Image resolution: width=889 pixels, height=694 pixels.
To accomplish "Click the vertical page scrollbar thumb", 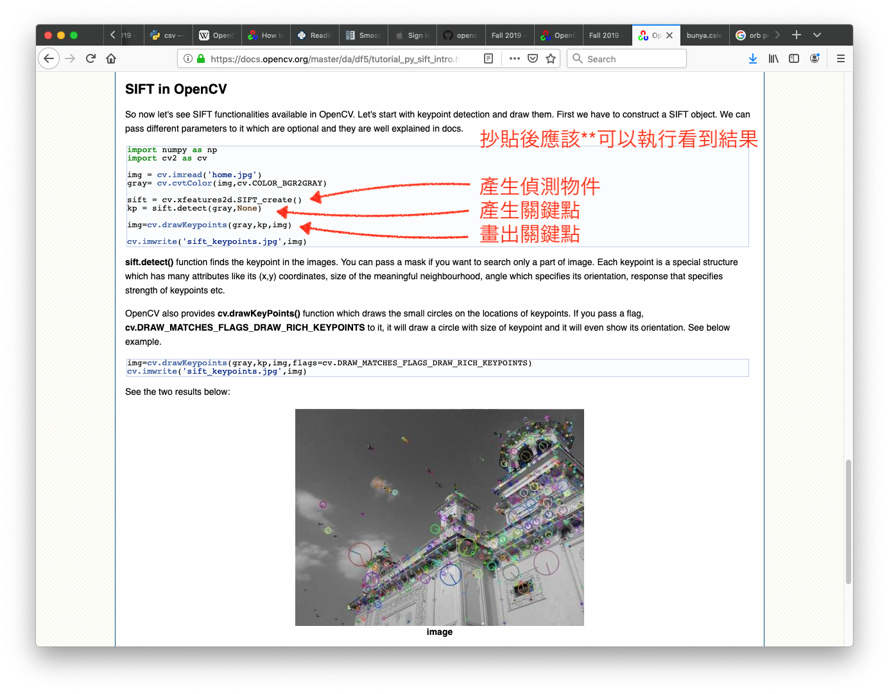I will click(849, 521).
